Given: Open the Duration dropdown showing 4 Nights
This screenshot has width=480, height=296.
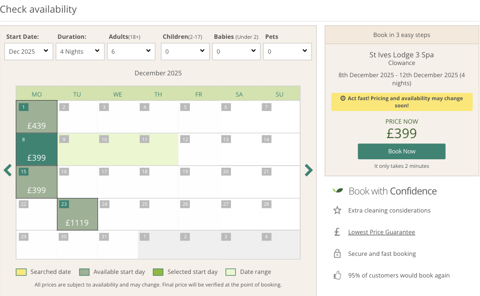Looking at the screenshot, I should [x=80, y=51].
